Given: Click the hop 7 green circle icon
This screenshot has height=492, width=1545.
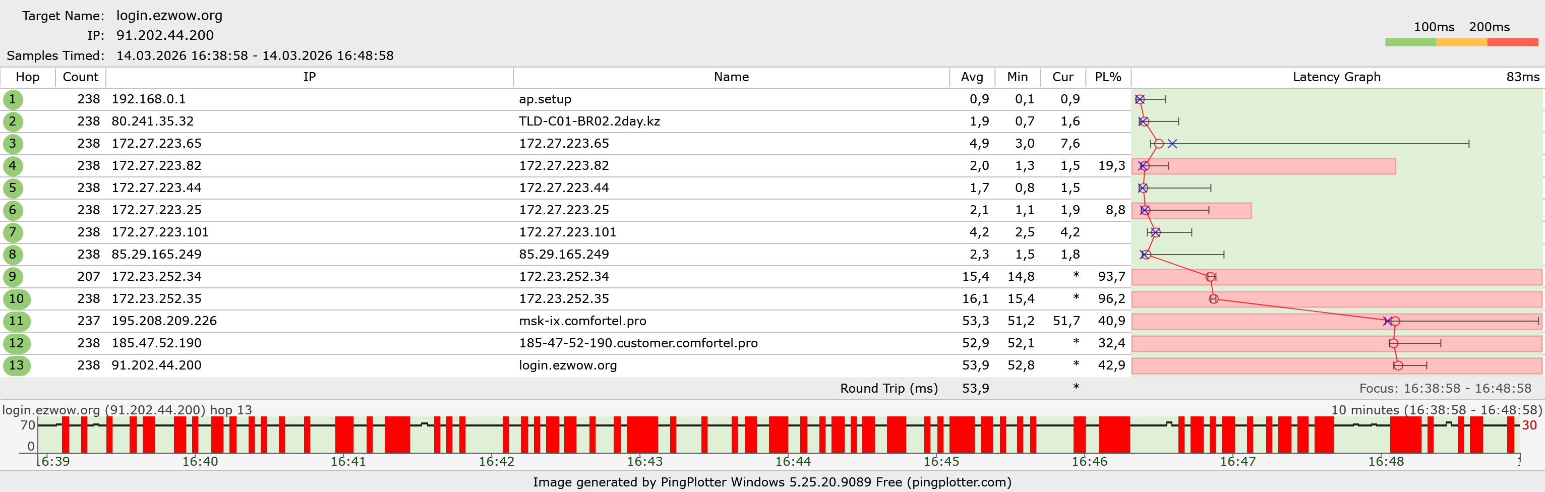Looking at the screenshot, I should coord(13,232).
